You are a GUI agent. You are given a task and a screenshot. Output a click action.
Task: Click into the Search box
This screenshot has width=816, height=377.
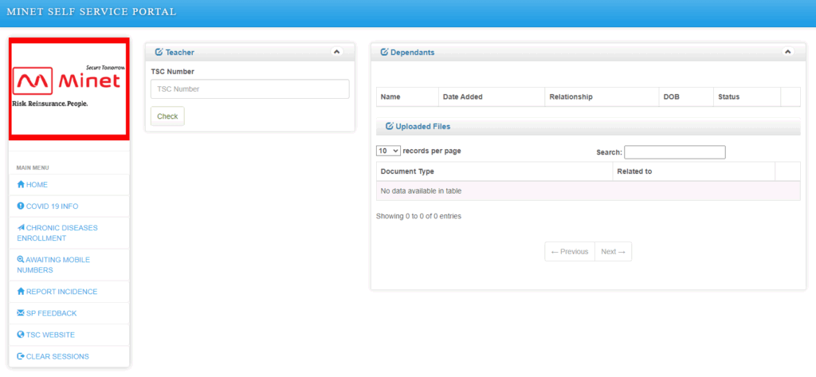pos(674,152)
